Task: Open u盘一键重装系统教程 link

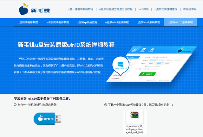Action: (x=80, y=9)
